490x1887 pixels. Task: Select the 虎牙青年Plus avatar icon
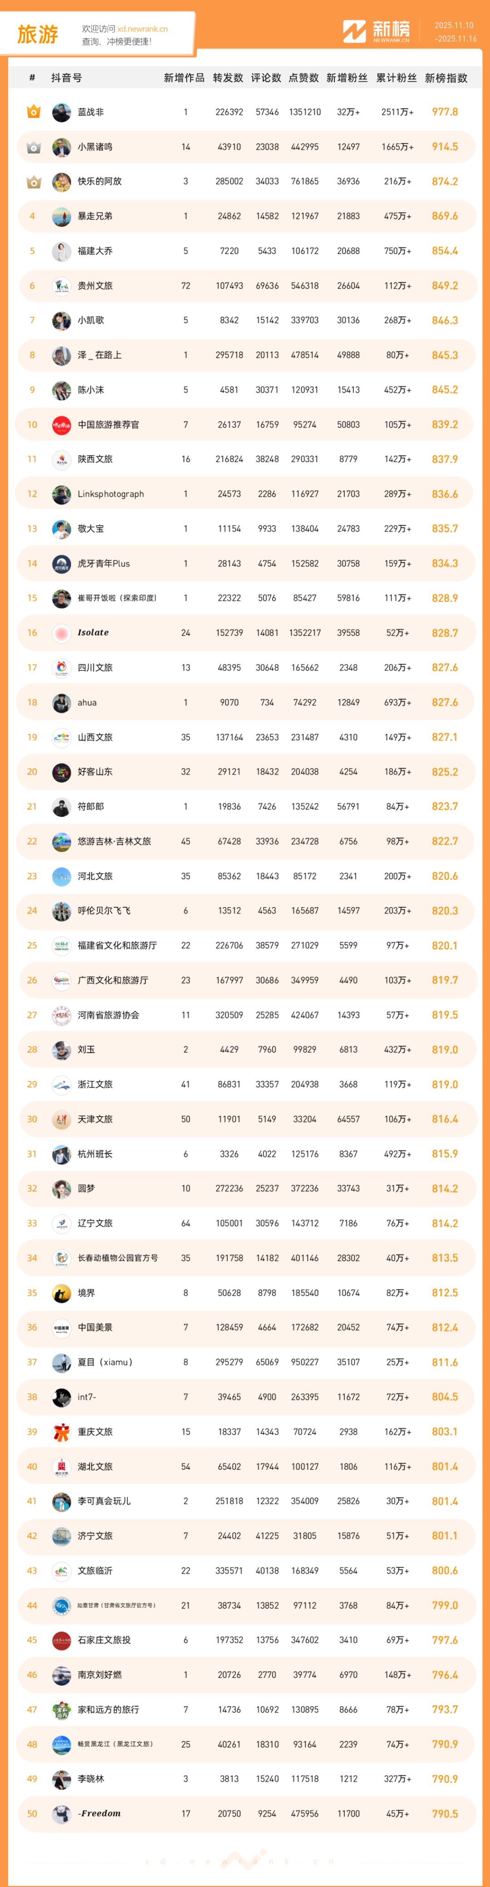(62, 564)
